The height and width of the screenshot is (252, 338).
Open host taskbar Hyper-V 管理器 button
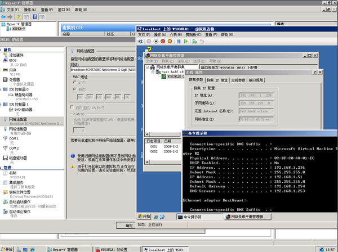click(x=69, y=250)
